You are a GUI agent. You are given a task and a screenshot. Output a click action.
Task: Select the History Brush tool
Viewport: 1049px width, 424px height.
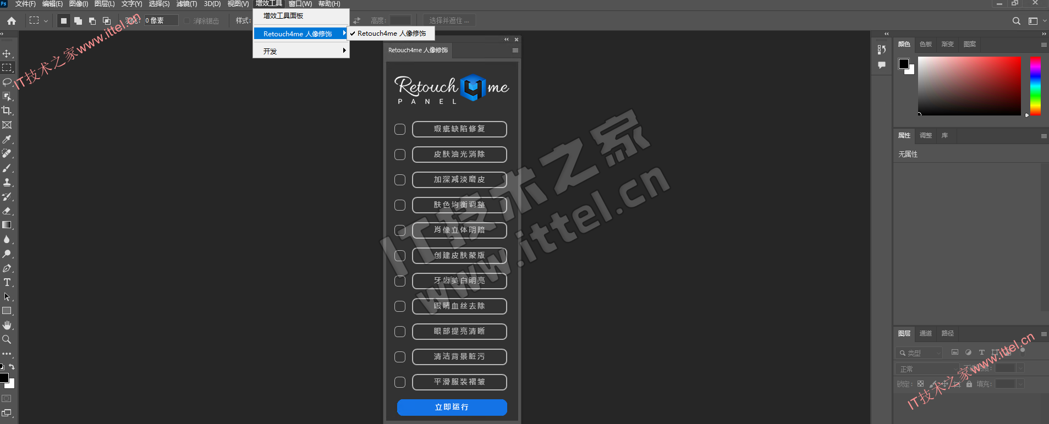tap(7, 196)
